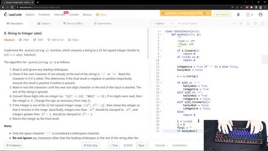Image resolution: width=268 pixels, height=151 pixels.
Task: Click the browser share page icon
Action: pos(237,8)
